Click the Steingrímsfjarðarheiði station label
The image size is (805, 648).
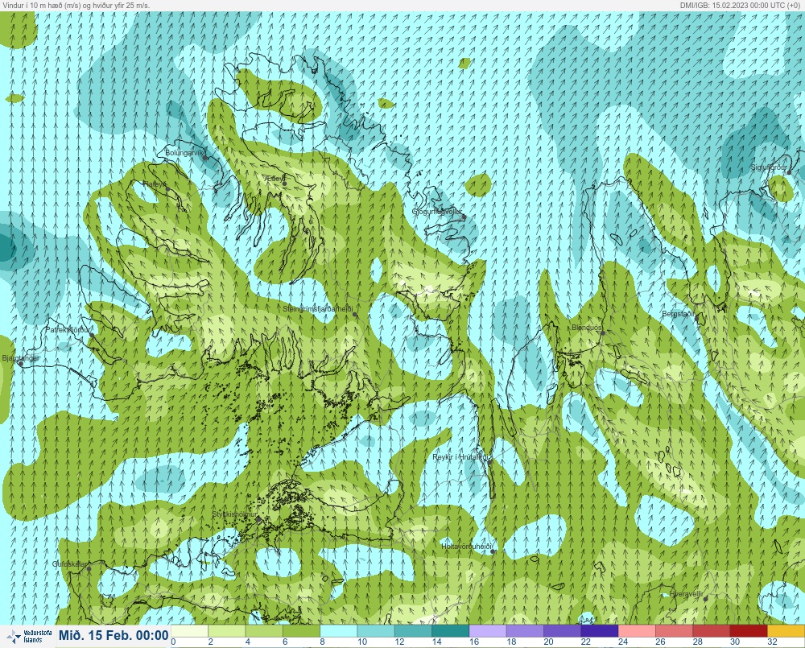point(318,309)
